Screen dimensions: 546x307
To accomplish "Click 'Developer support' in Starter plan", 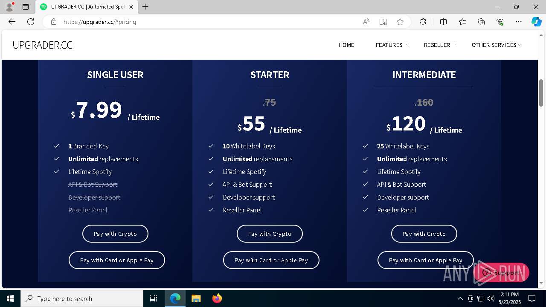I will (x=249, y=197).
